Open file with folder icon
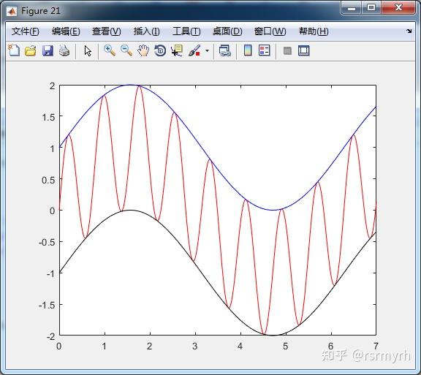421x375 pixels. [x=31, y=50]
